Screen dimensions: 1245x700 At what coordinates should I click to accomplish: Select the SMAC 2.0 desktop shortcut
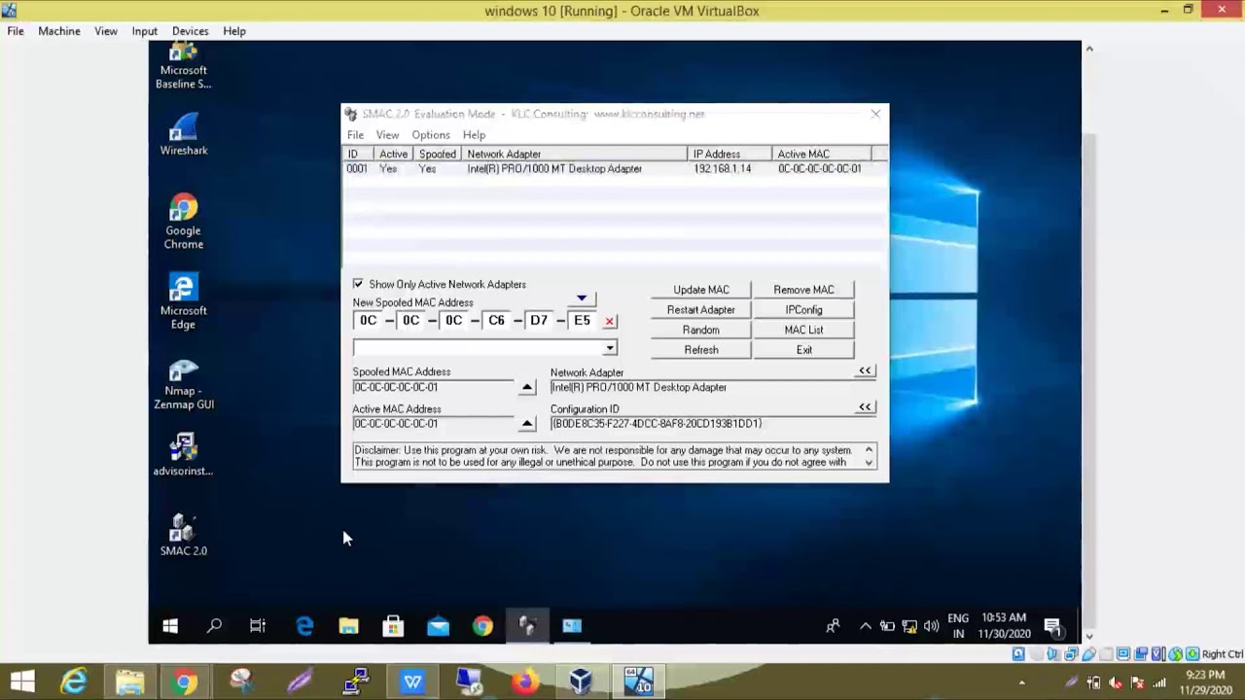183,535
